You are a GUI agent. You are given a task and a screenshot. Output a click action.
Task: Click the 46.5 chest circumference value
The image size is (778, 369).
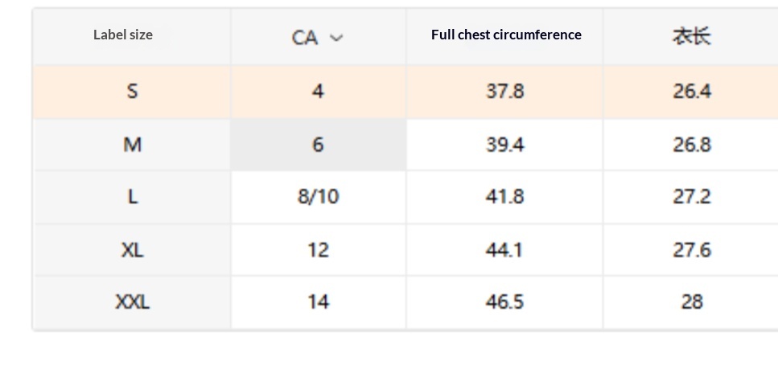tap(504, 302)
